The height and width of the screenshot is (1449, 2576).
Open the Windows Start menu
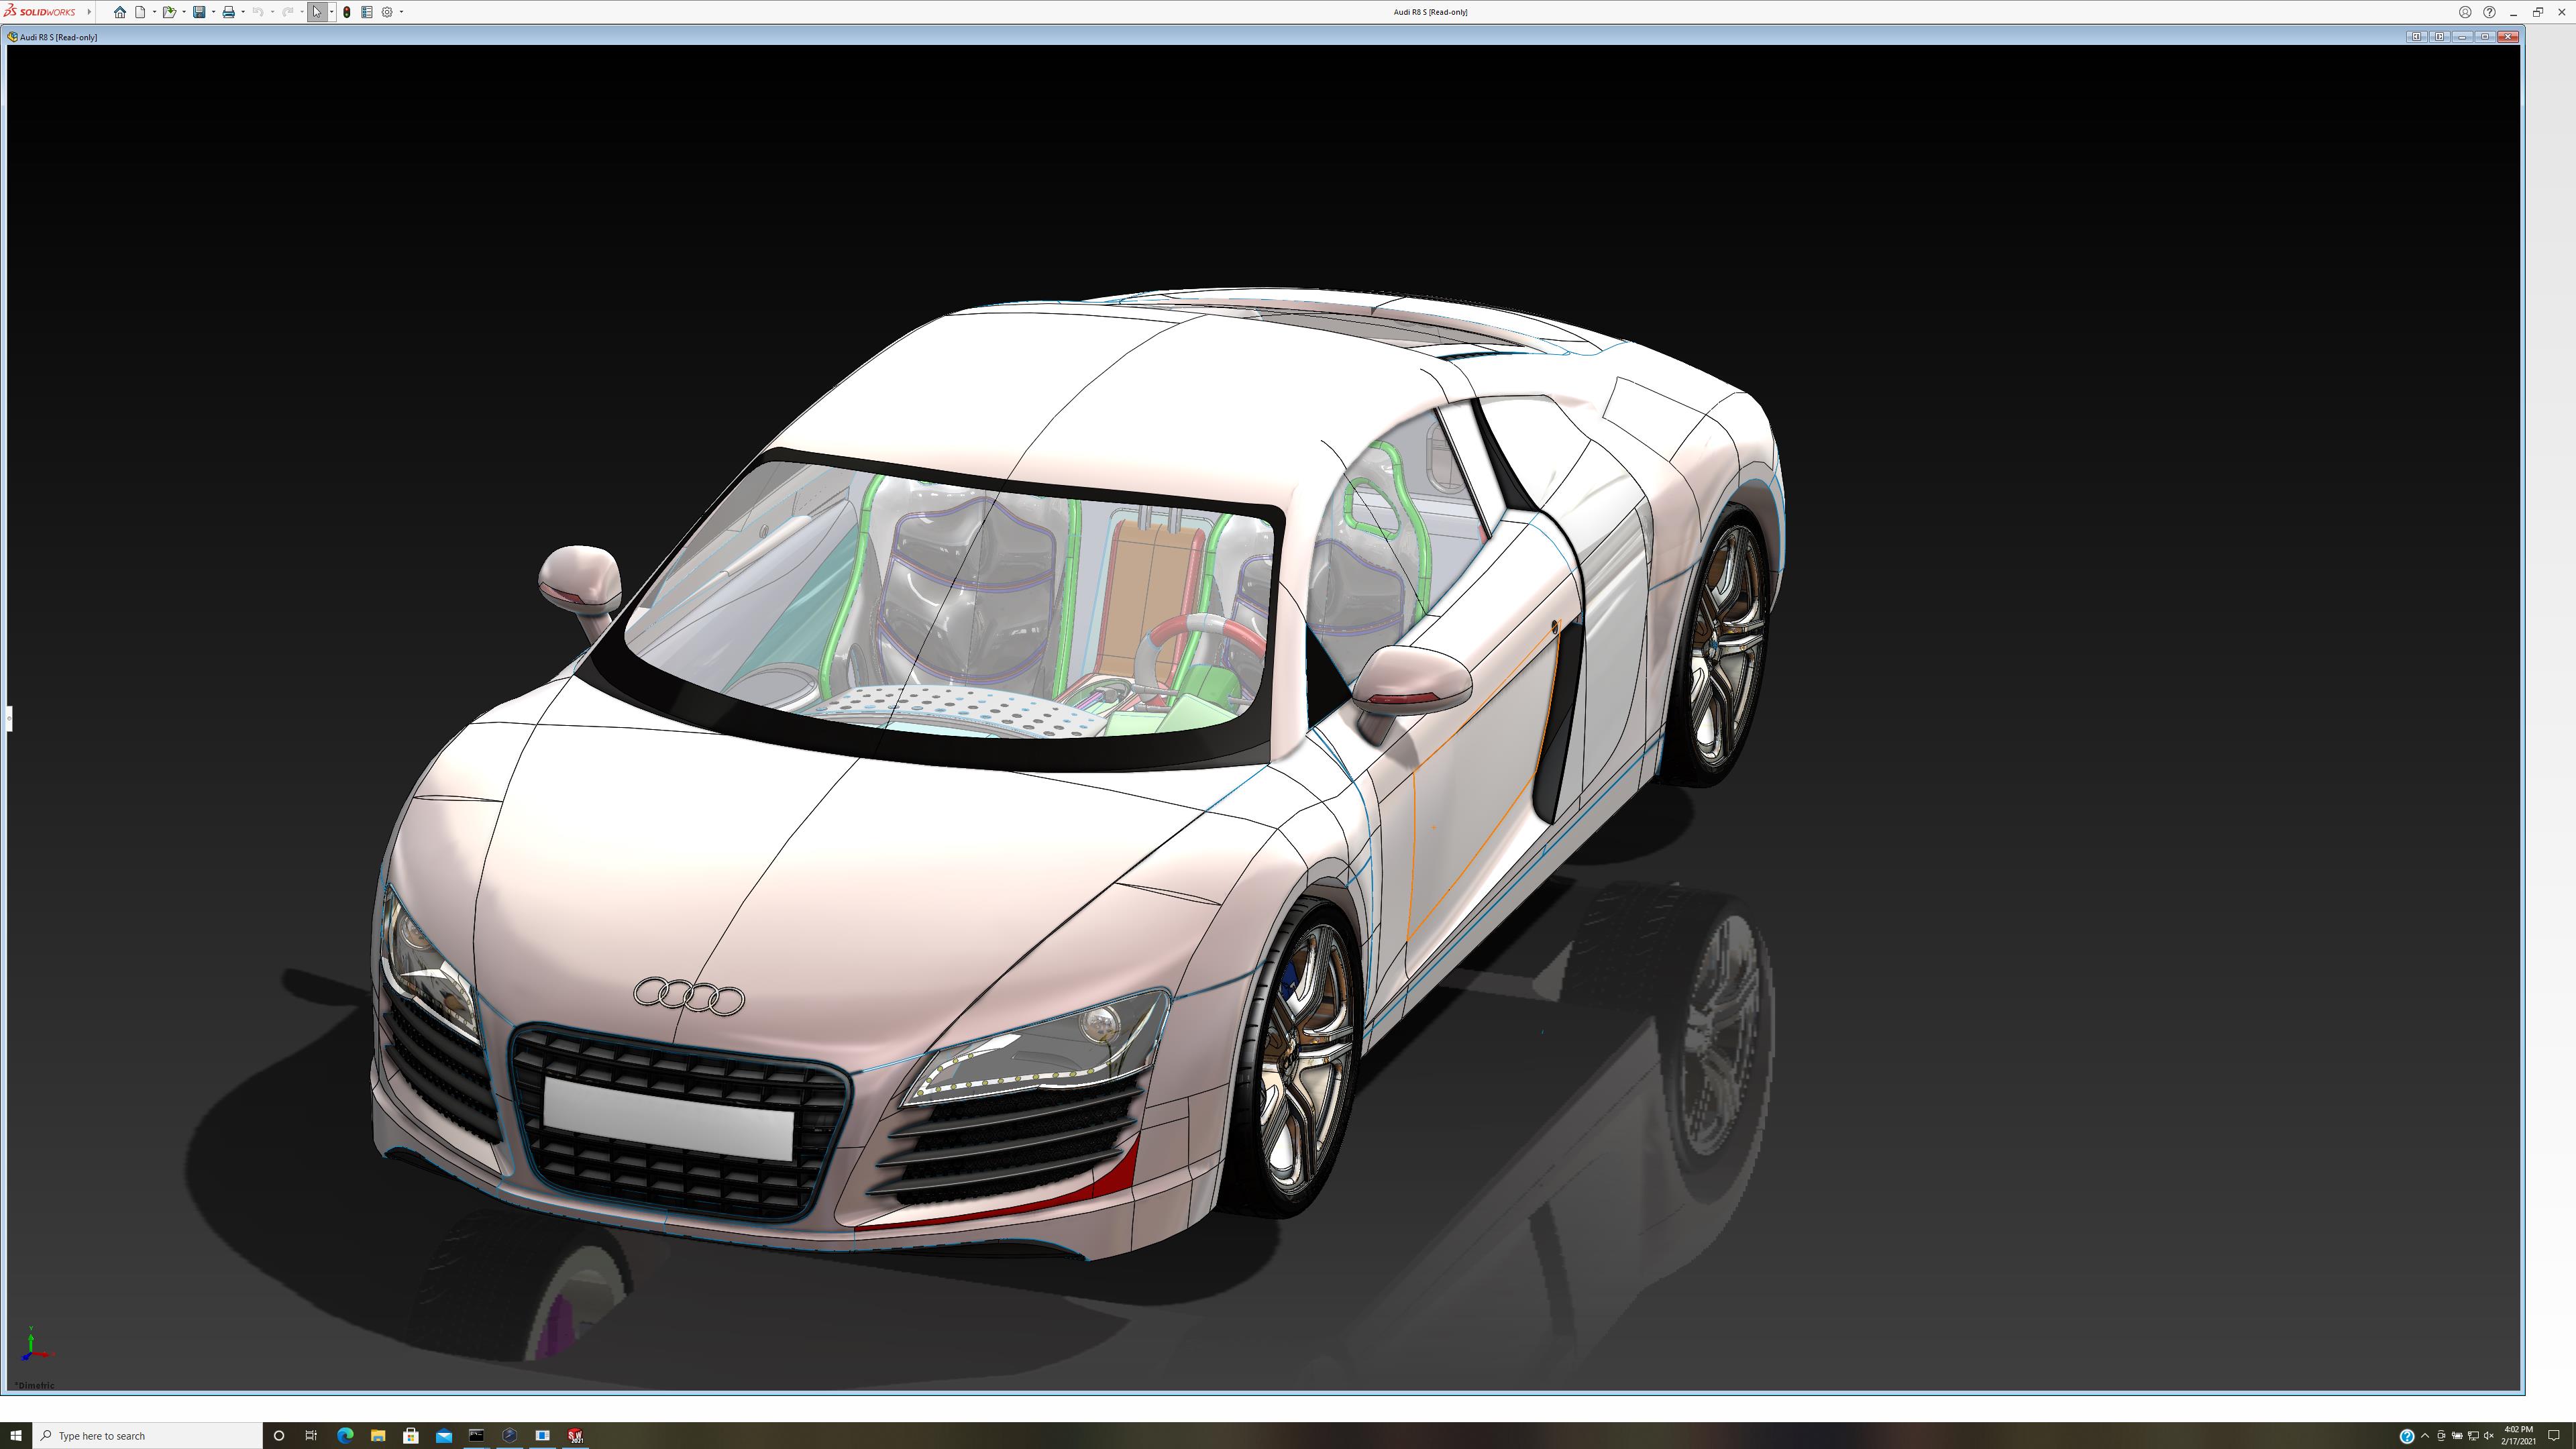tap(15, 1435)
